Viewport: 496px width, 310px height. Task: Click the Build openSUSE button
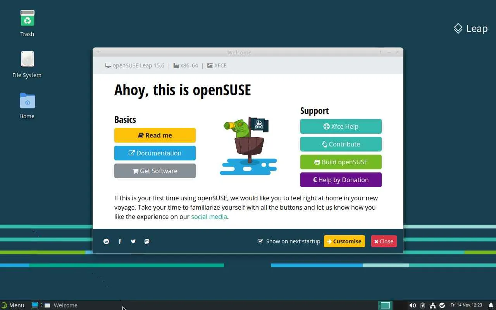tap(341, 162)
